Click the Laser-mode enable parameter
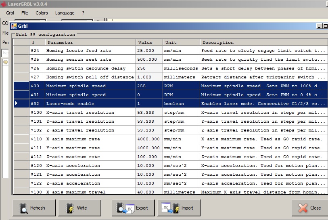This screenshot has height=220, width=328. point(90,103)
